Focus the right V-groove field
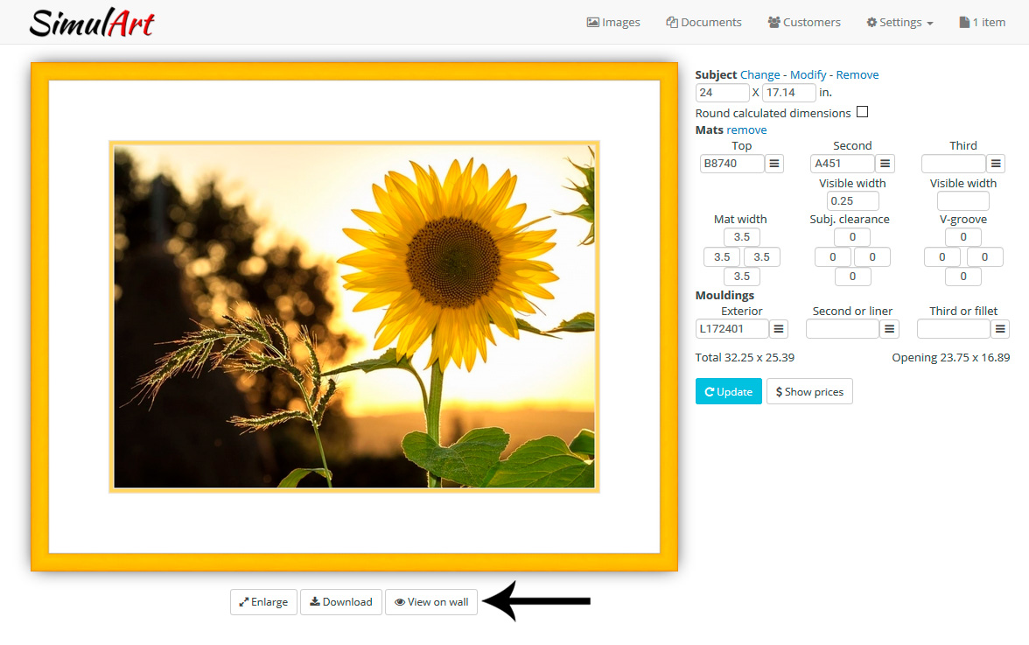This screenshot has width=1029, height=645. 984,256
